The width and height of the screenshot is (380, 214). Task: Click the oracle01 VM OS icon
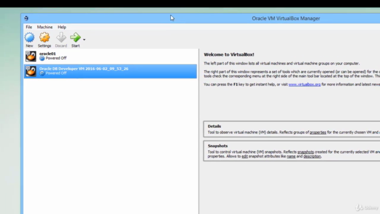coord(31,56)
